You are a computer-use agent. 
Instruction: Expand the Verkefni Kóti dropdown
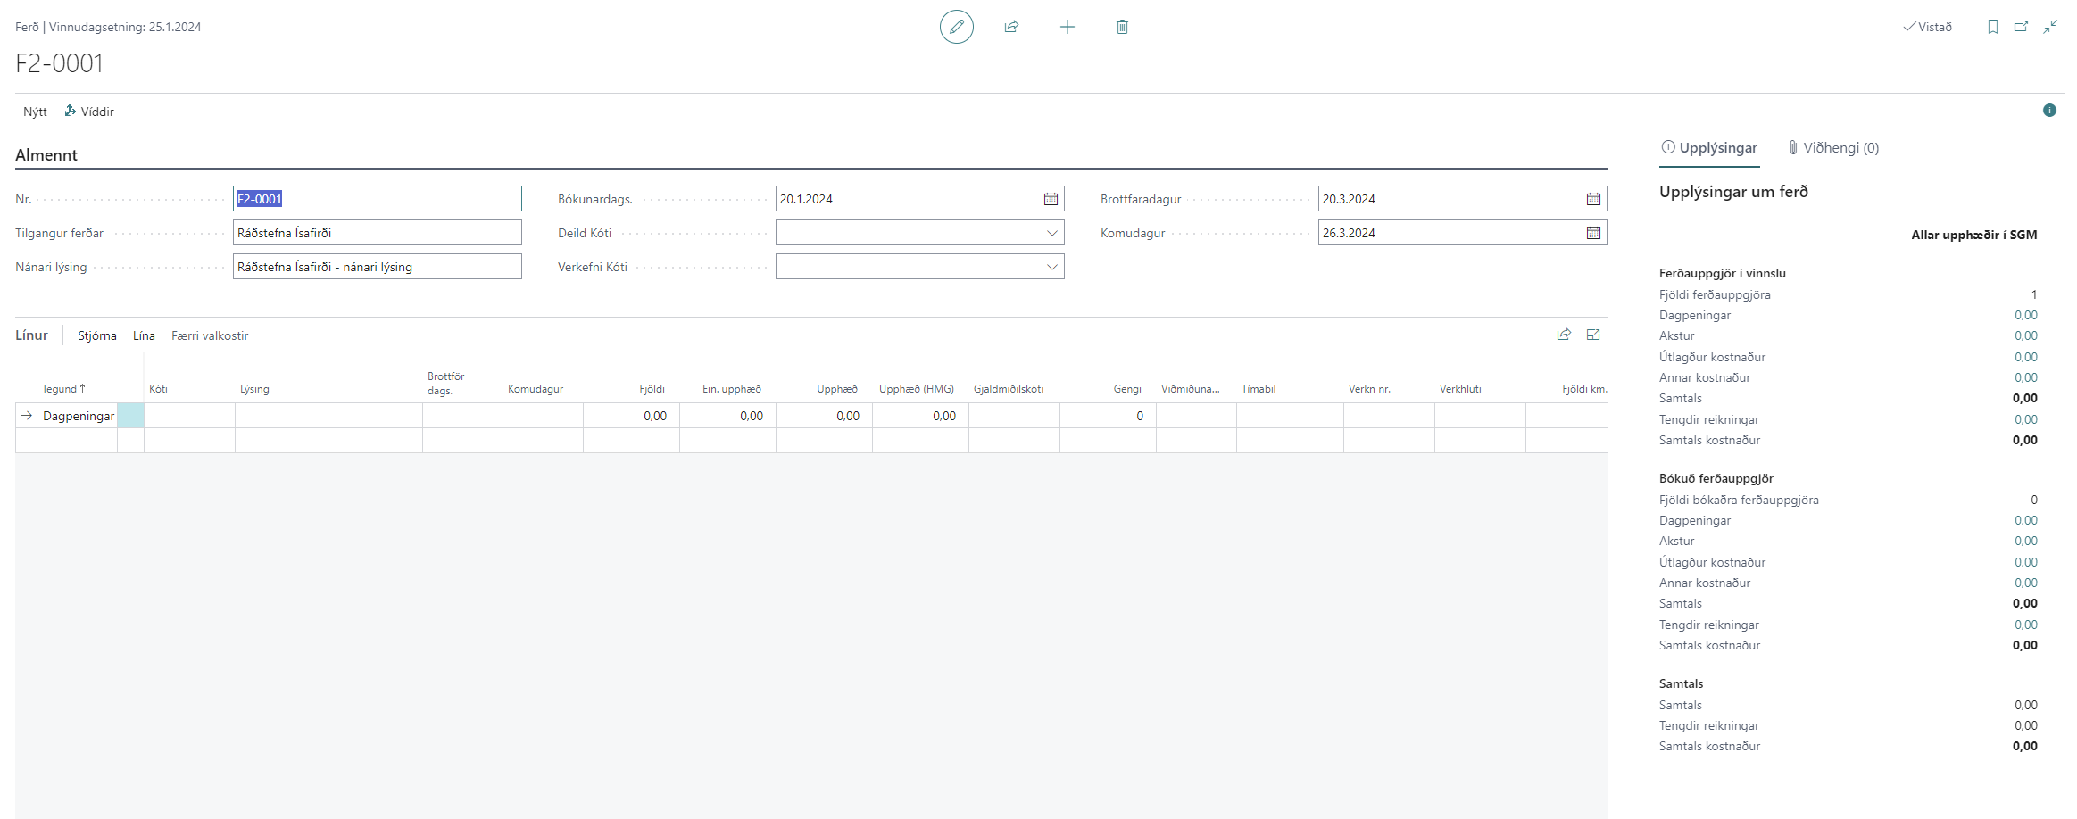1051,267
